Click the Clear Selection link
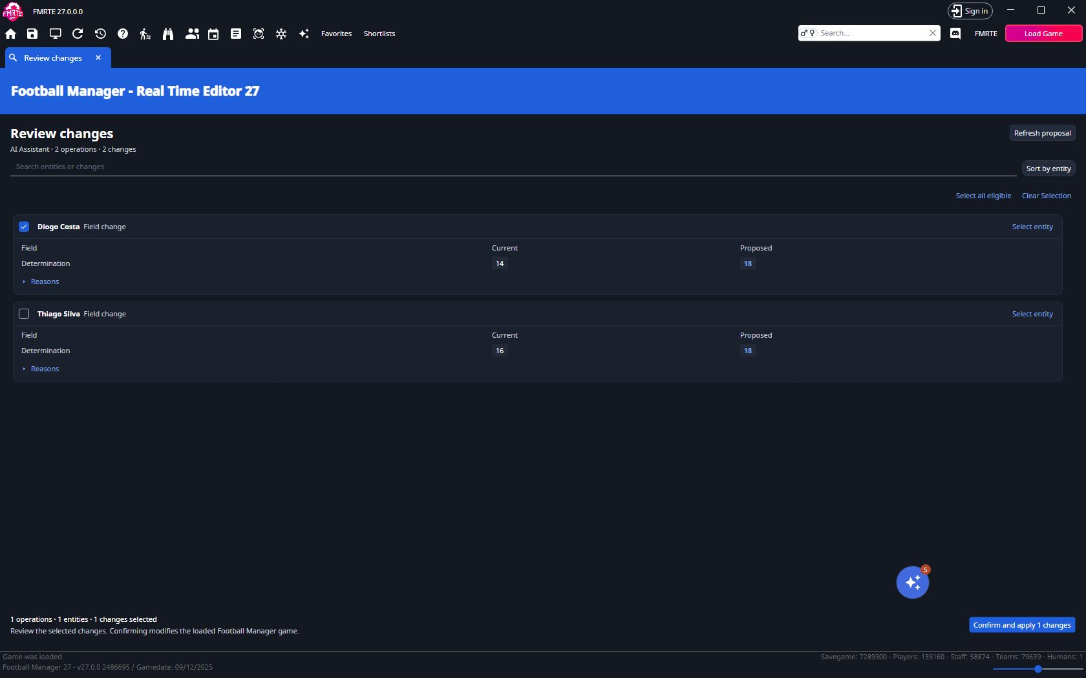 coord(1046,196)
